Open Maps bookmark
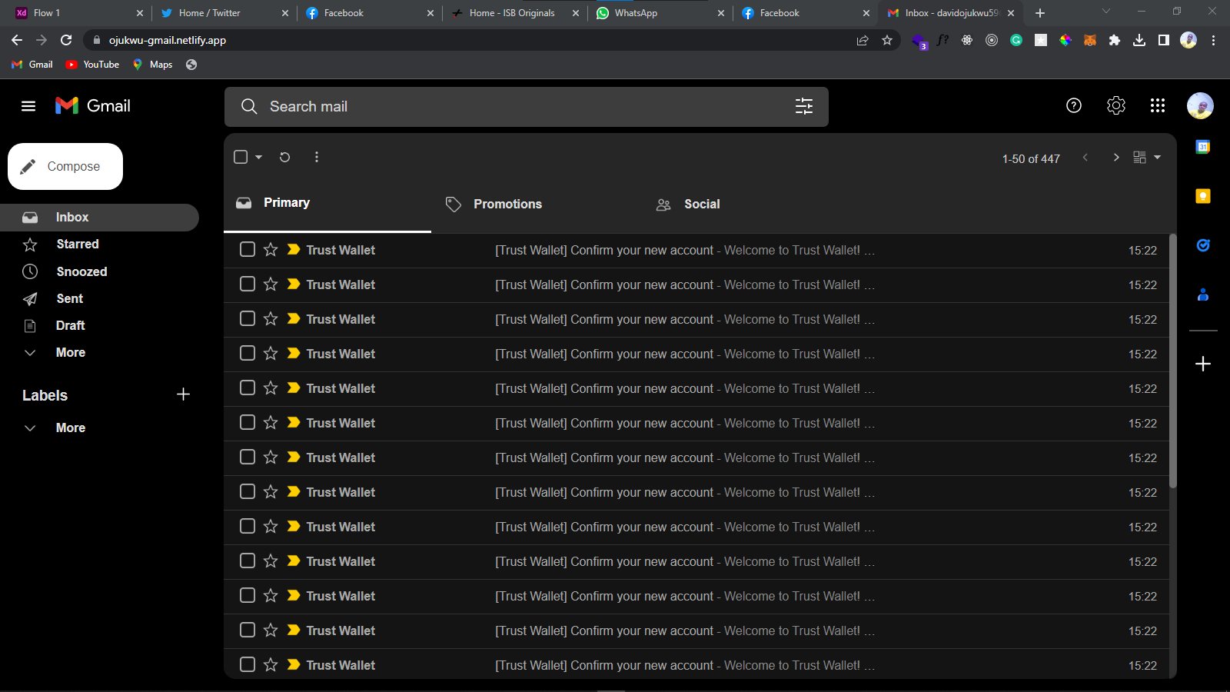The height and width of the screenshot is (692, 1230). [152, 65]
